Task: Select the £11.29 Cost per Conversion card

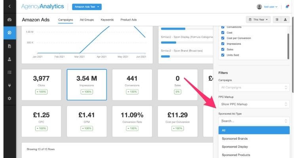Action: [x=178, y=121]
